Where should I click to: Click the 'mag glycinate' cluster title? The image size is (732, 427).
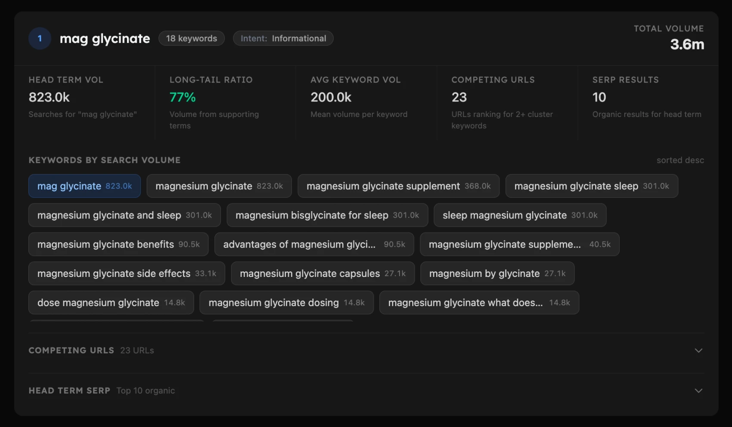click(105, 38)
